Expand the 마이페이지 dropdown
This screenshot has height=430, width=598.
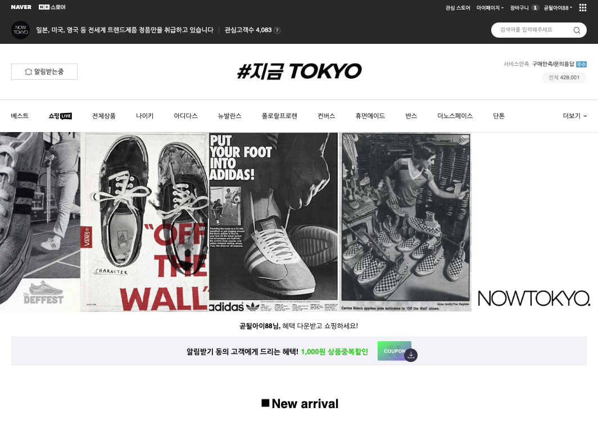[x=490, y=8]
